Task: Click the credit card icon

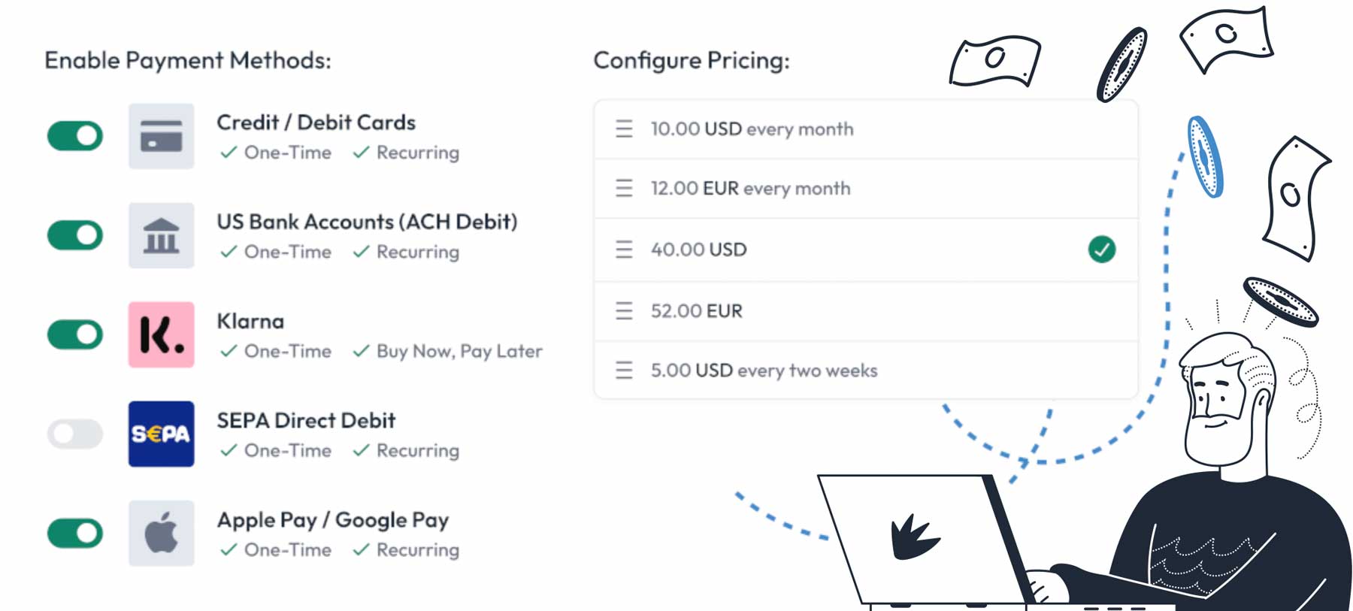Action: [x=161, y=136]
